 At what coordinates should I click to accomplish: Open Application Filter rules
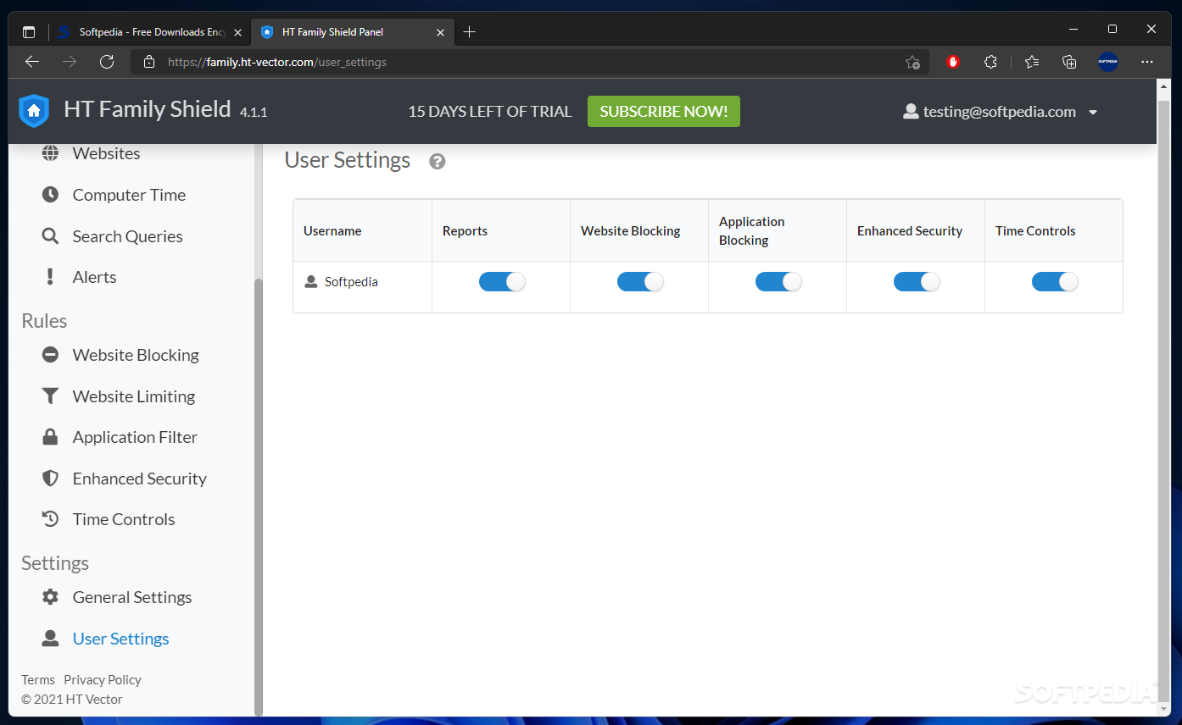pyautogui.click(x=135, y=437)
